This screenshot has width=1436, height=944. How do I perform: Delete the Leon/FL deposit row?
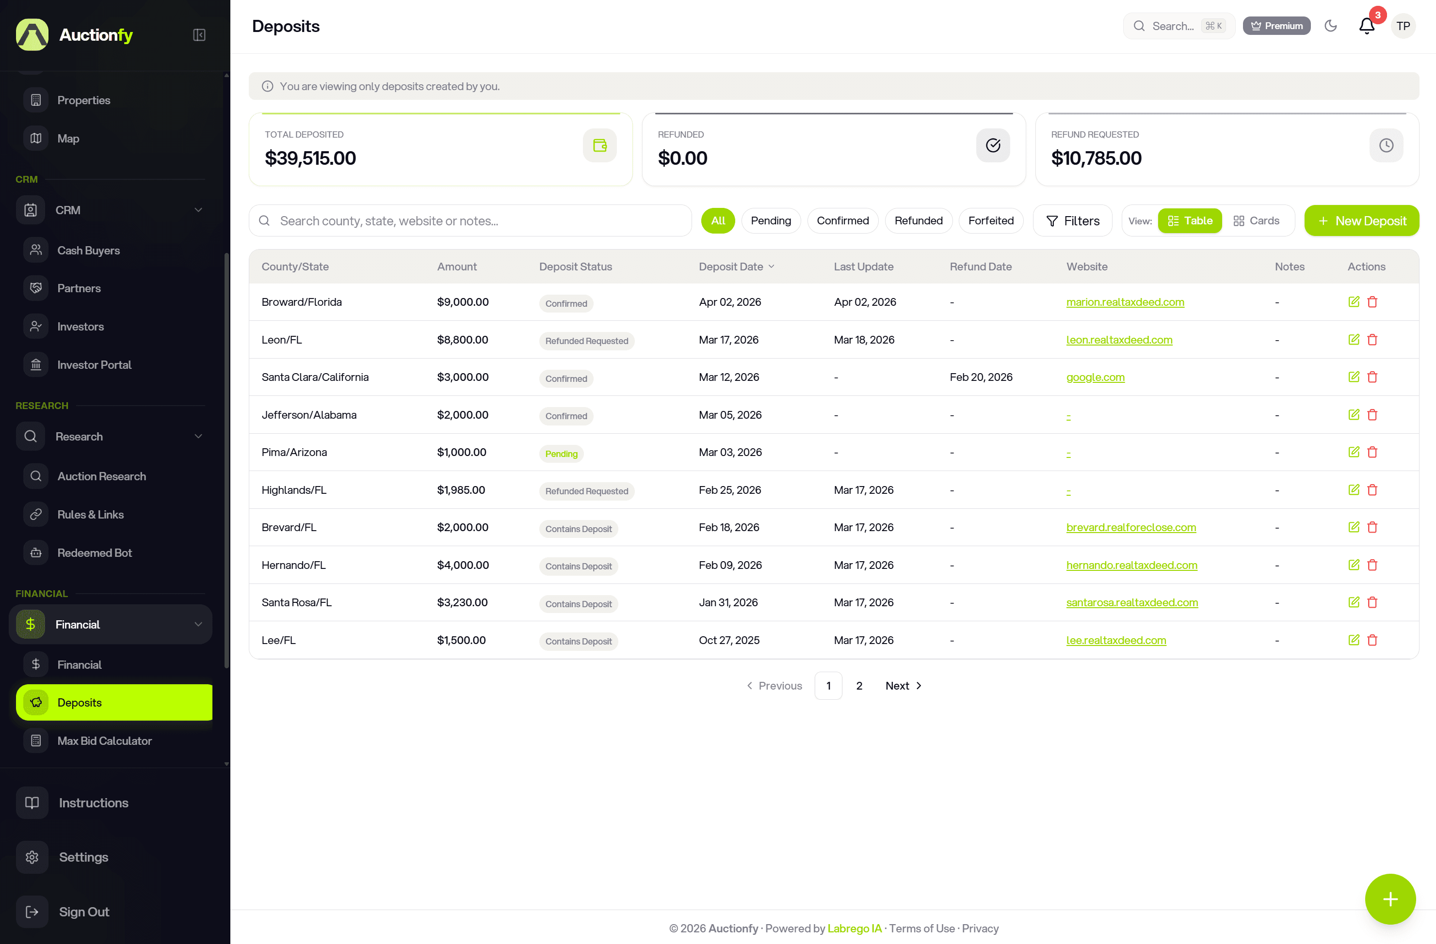[x=1372, y=340]
